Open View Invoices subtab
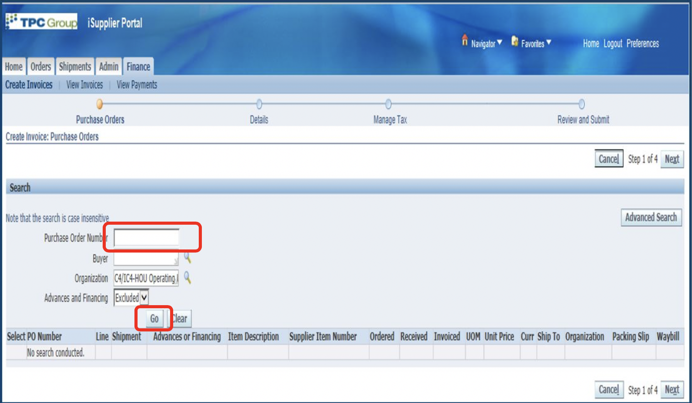The image size is (692, 403). pos(84,85)
